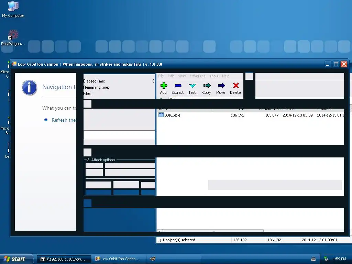Switch to the \\192.168.1.10 7-Zip taskbar item
The image size is (352, 264).
(x=64, y=259)
